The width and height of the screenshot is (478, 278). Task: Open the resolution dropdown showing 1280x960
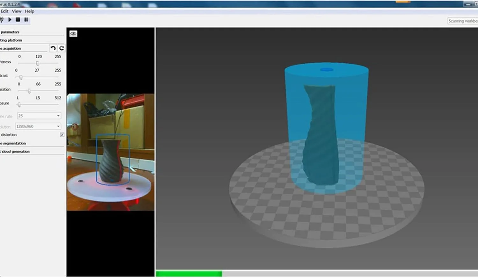38,126
